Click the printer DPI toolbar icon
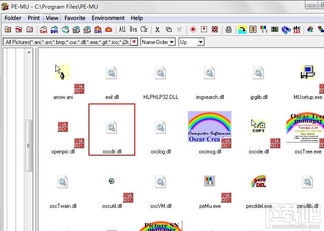324x231 pixels. point(54,29)
